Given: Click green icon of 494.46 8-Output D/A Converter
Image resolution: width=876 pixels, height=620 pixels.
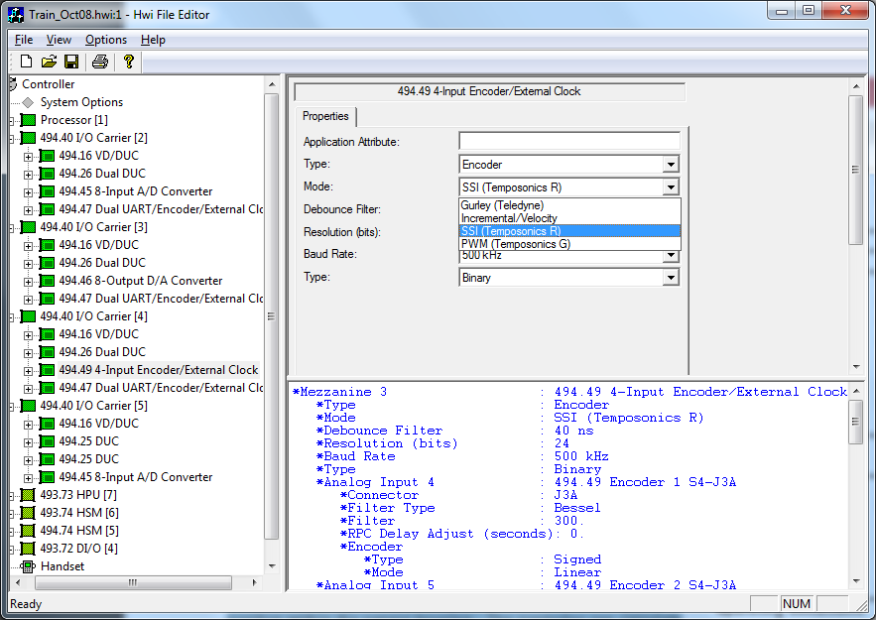Looking at the screenshot, I should 47,281.
